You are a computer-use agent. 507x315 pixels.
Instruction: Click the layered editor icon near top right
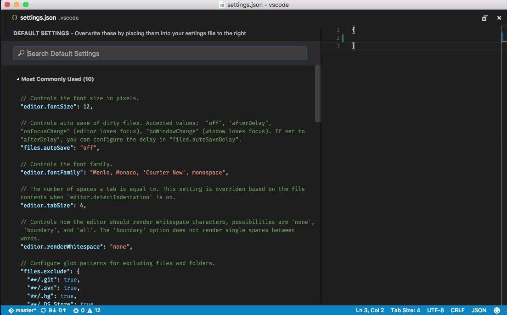point(484,17)
